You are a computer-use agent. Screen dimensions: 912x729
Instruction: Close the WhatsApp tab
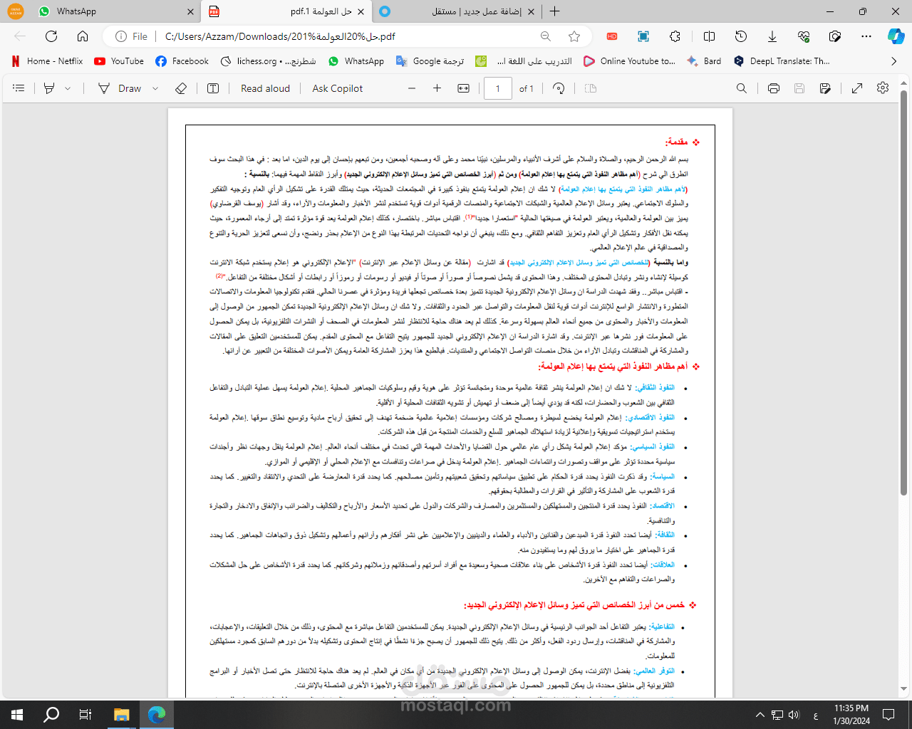190,11
